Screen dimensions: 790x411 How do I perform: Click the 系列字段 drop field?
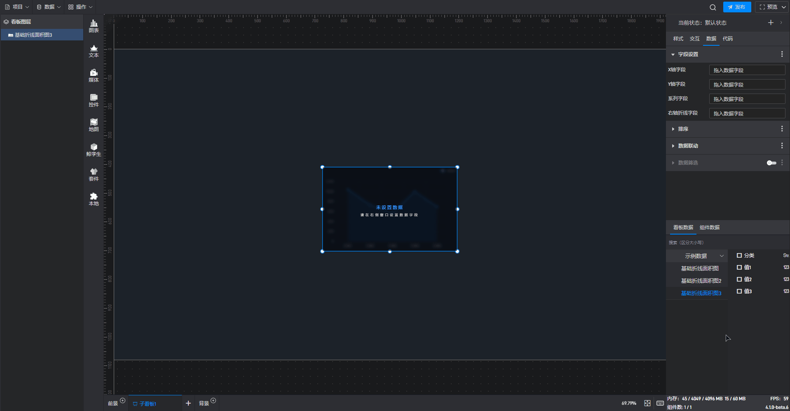(747, 99)
